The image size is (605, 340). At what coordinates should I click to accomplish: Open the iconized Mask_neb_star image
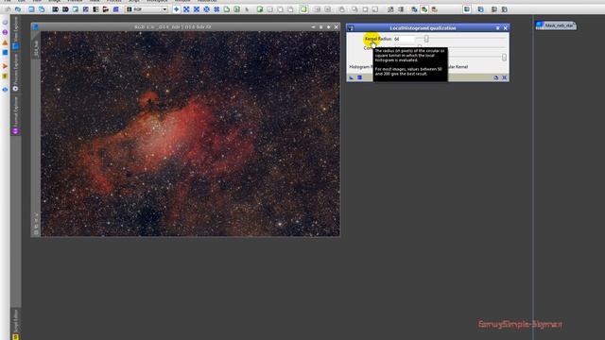pyautogui.click(x=556, y=25)
